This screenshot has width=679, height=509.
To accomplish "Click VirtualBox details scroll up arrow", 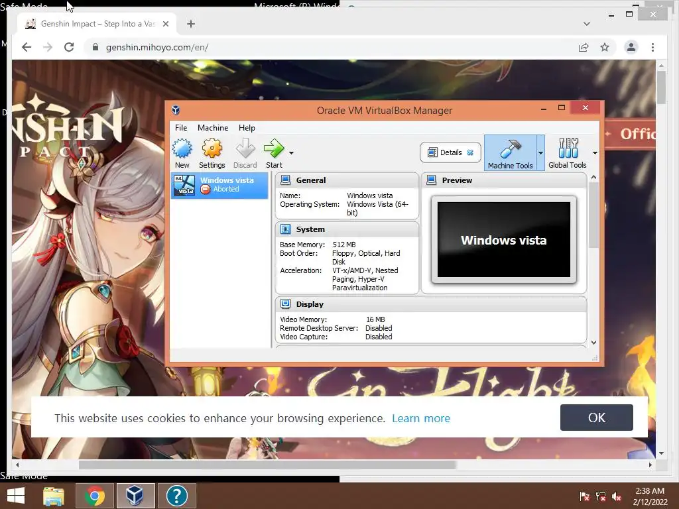I will (593, 177).
